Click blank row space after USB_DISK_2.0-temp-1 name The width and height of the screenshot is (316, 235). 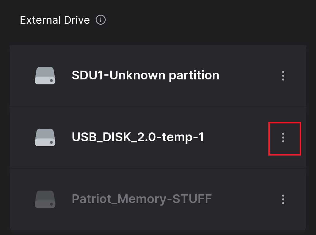[236, 137]
